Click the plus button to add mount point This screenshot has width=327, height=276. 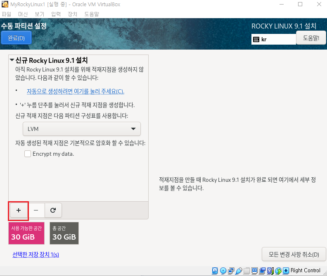[18, 210]
